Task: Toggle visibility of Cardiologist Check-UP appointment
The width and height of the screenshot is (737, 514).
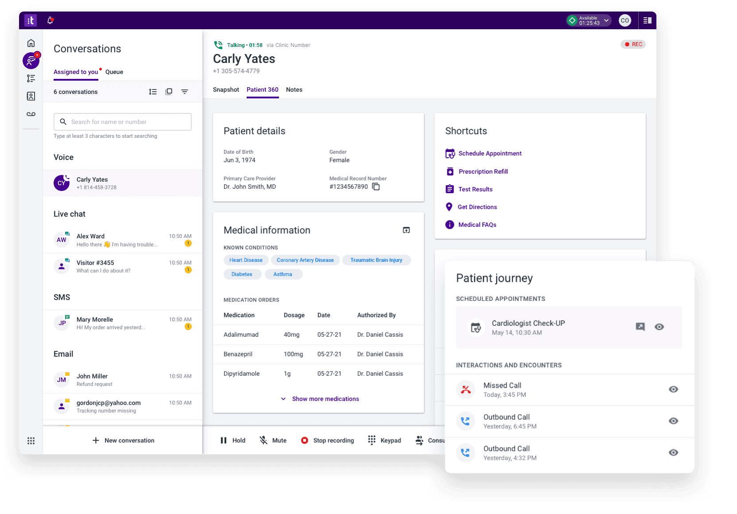Action: point(659,327)
